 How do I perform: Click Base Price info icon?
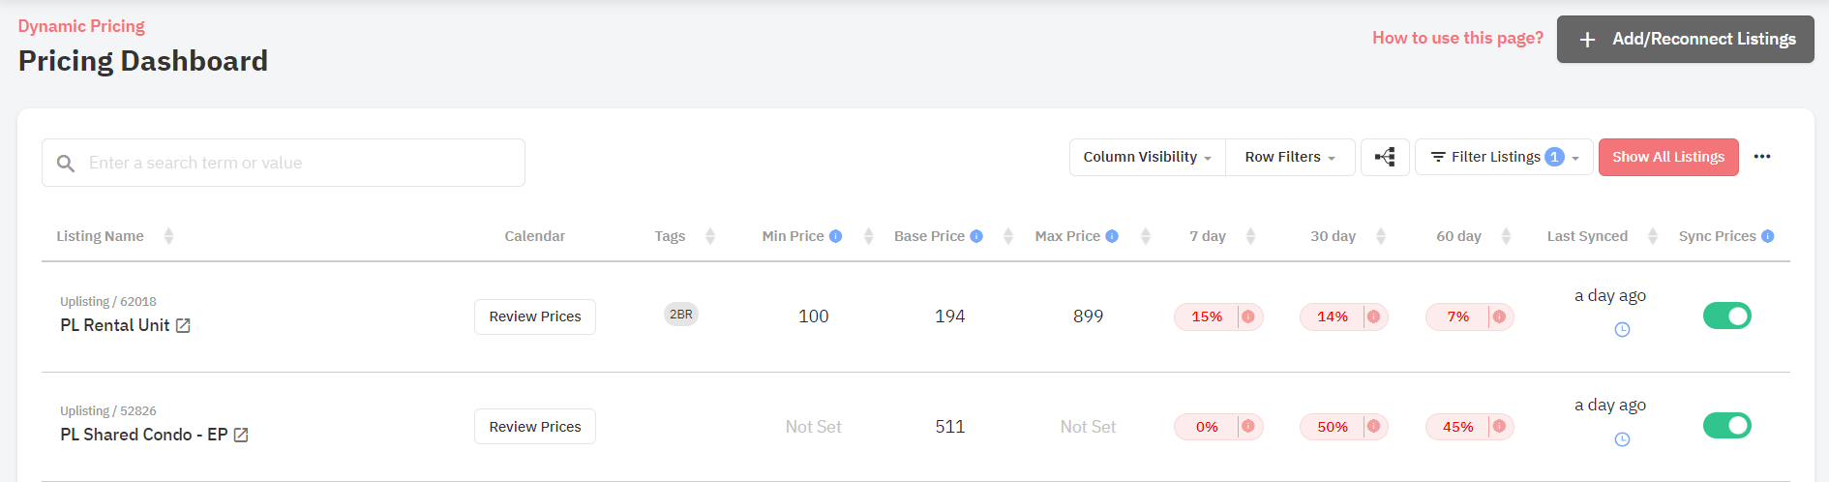click(976, 236)
